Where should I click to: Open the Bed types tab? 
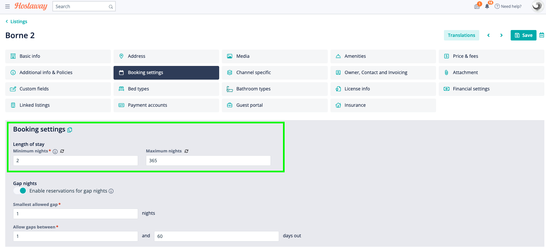[x=166, y=89]
